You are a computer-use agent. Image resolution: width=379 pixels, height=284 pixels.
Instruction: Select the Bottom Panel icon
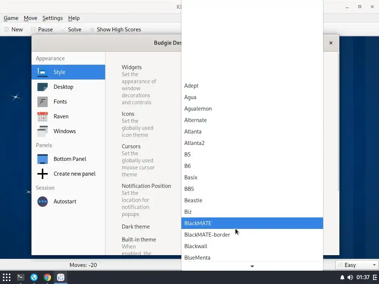click(43, 159)
